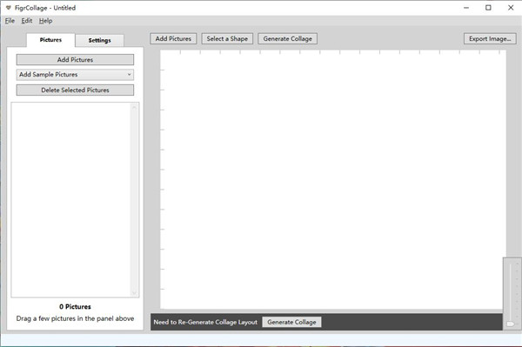
Task: Click the zoom slider handle
Action: pyautogui.click(x=511, y=324)
